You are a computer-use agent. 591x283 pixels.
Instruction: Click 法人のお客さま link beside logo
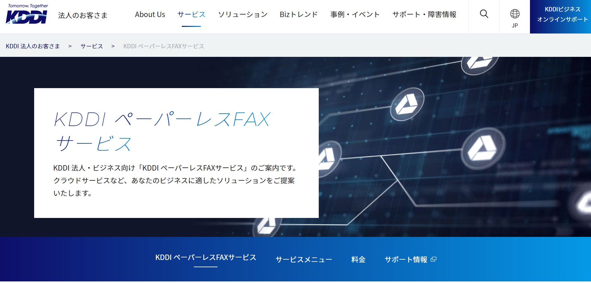(83, 15)
